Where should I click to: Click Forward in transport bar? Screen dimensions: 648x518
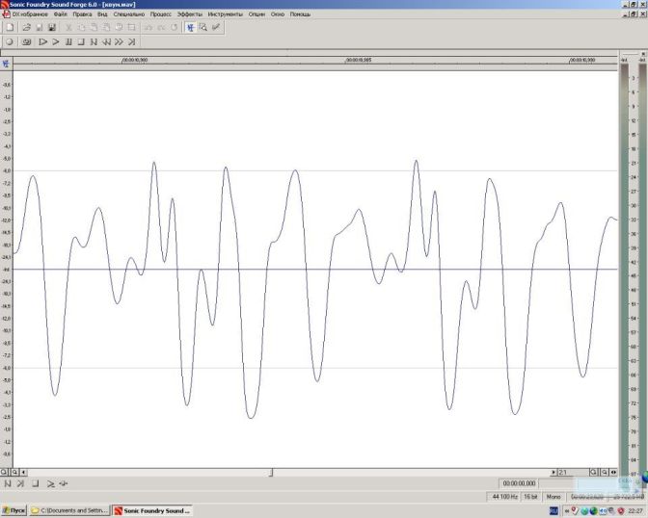pos(119,41)
